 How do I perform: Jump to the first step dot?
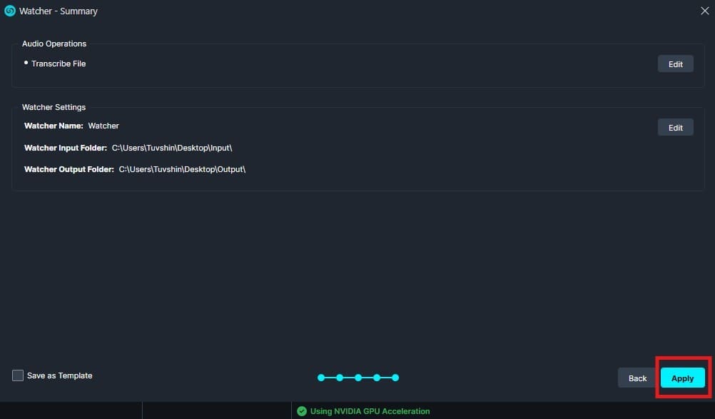coord(321,378)
